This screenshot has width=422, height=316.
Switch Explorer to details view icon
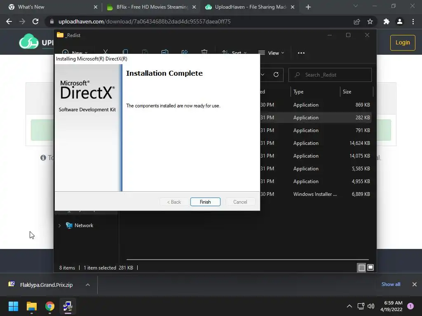[361, 267]
